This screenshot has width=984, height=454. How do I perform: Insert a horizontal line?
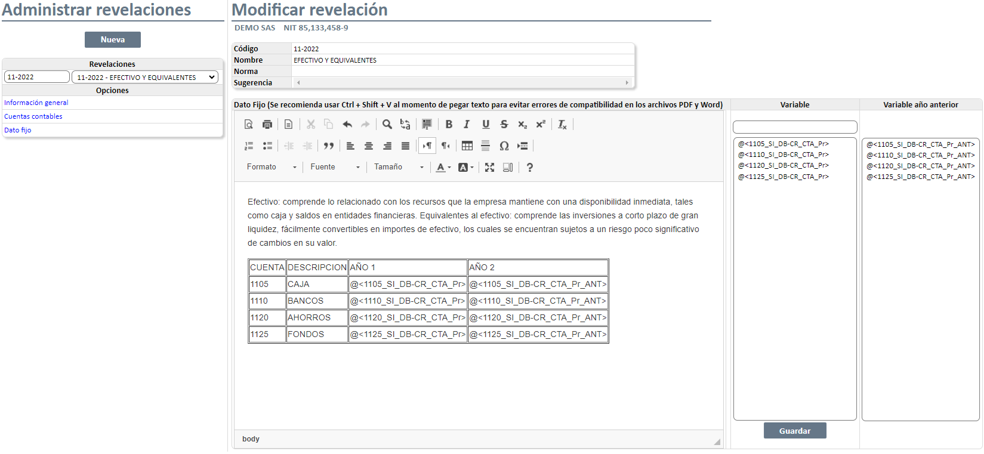pyautogui.click(x=486, y=146)
